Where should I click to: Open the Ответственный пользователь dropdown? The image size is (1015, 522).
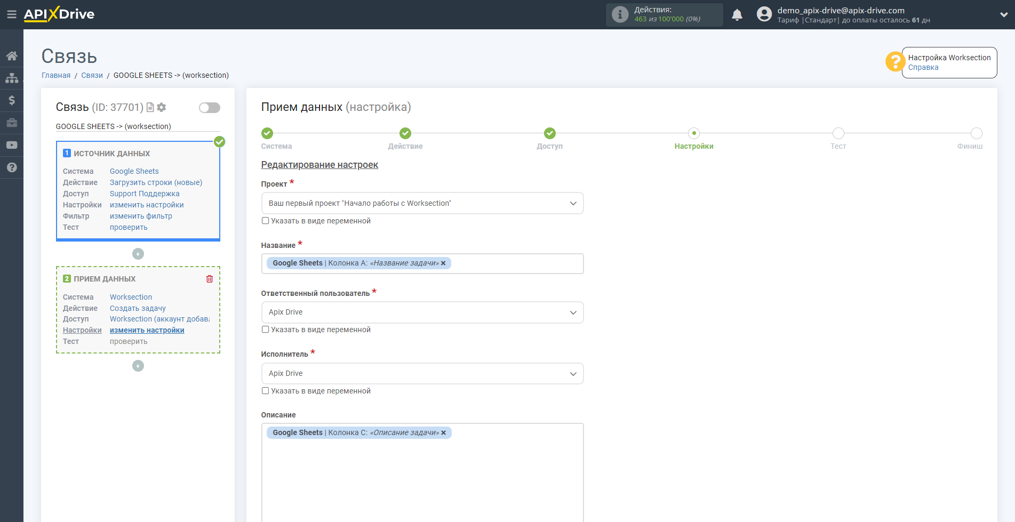click(x=422, y=312)
